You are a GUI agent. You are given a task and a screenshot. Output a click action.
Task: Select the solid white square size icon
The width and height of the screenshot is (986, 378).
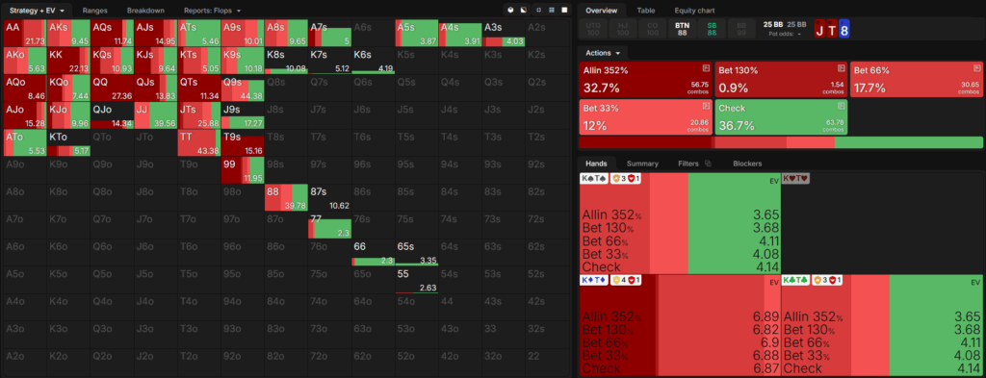(564, 10)
